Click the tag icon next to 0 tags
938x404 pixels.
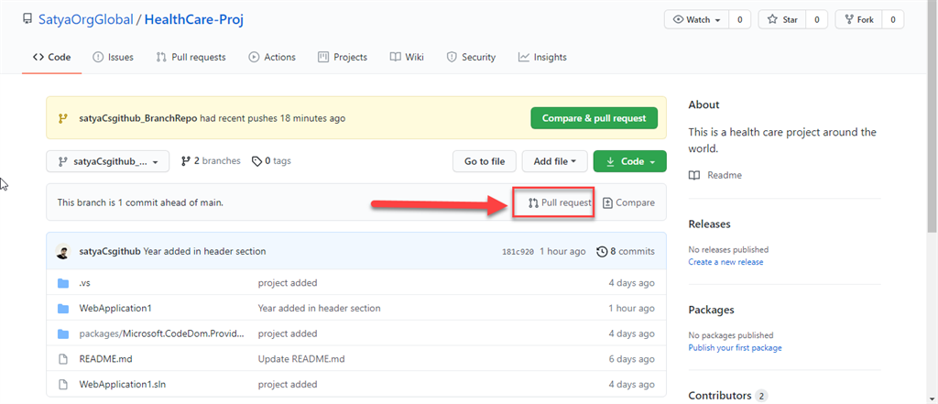click(x=256, y=161)
